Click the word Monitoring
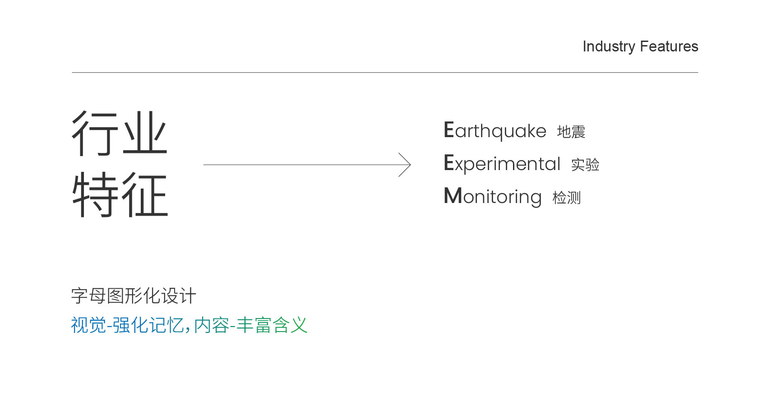This screenshot has height=406, width=767. (x=493, y=197)
